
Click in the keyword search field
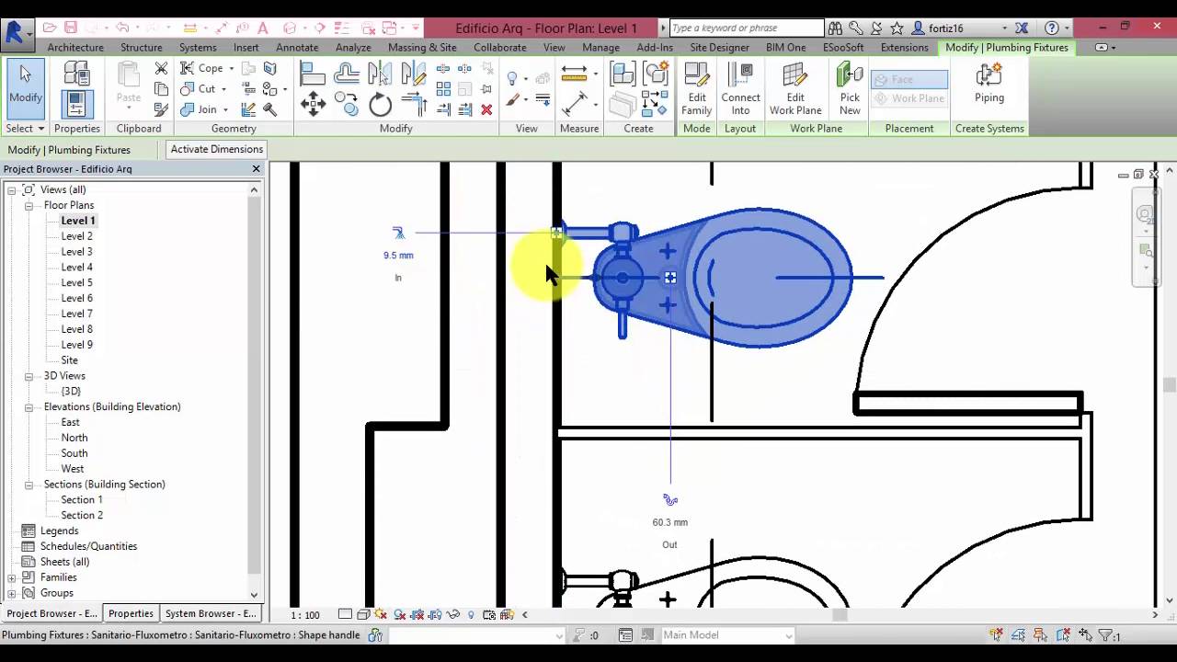[747, 28]
